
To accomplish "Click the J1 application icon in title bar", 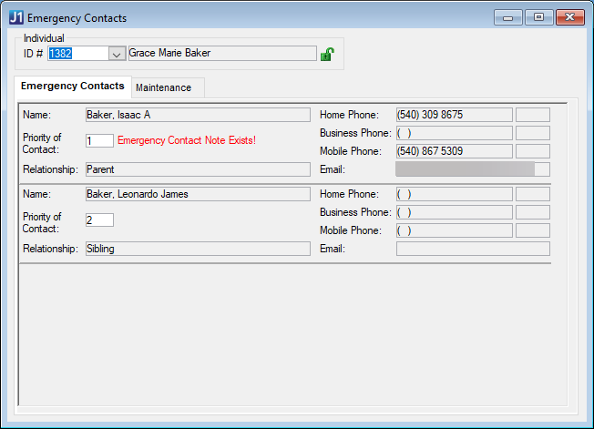I will tap(15, 17).
